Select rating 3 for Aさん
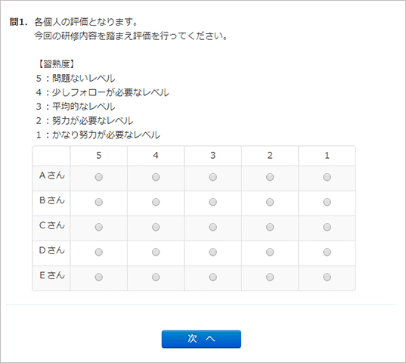The height and width of the screenshot is (363, 406). coord(213,177)
